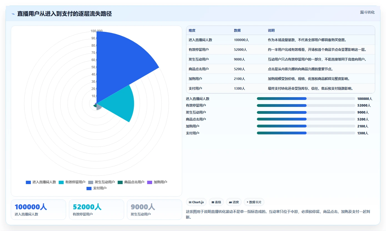Click 支付用户 cell in the table

pyautogui.click(x=195, y=89)
